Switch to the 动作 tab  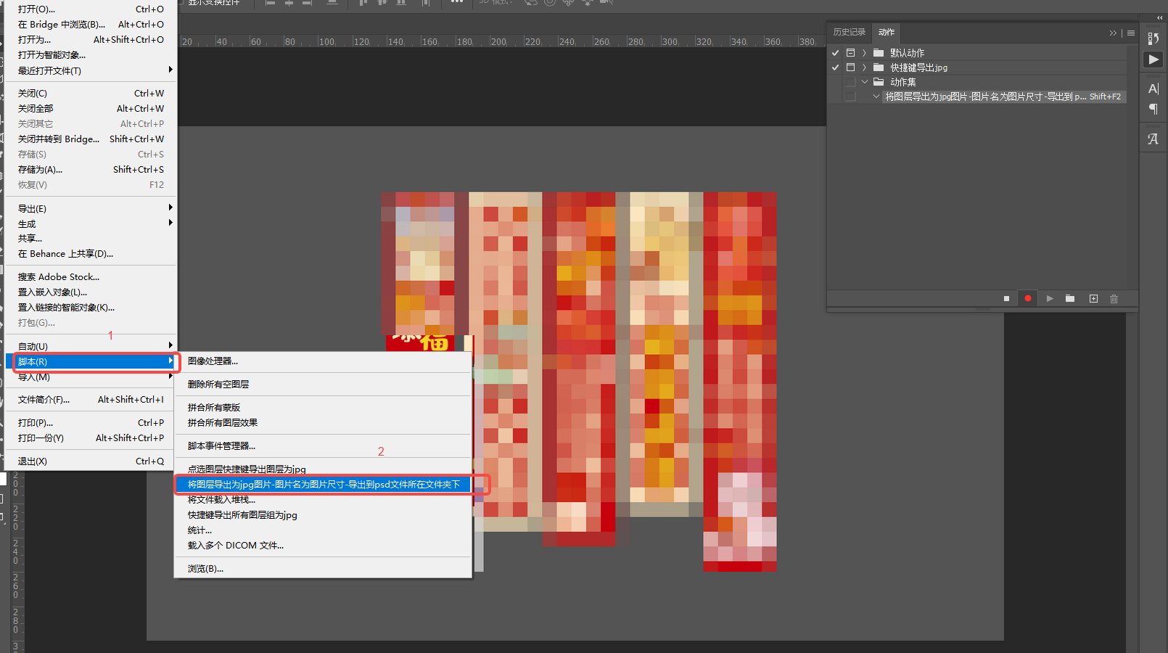[x=887, y=33]
